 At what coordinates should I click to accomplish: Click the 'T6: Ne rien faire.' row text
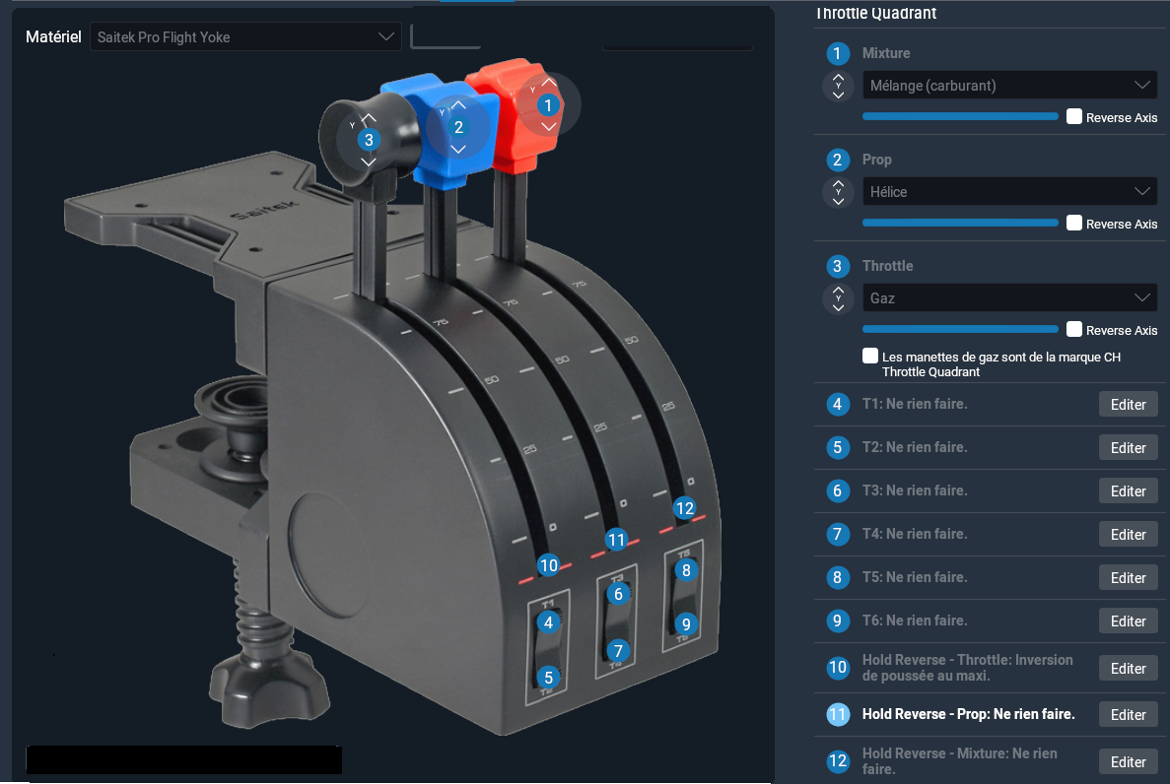[915, 620]
